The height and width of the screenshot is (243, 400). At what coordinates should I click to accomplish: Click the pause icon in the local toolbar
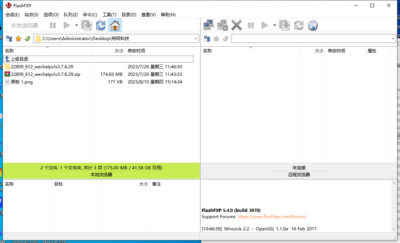pos(53,25)
